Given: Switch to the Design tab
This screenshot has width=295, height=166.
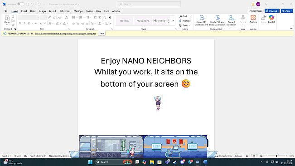Looking at the screenshot, I should tap(42, 11).
